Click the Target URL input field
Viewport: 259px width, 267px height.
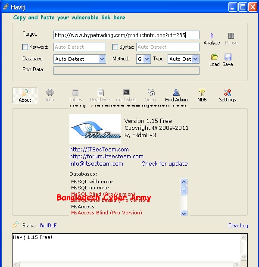(126, 35)
